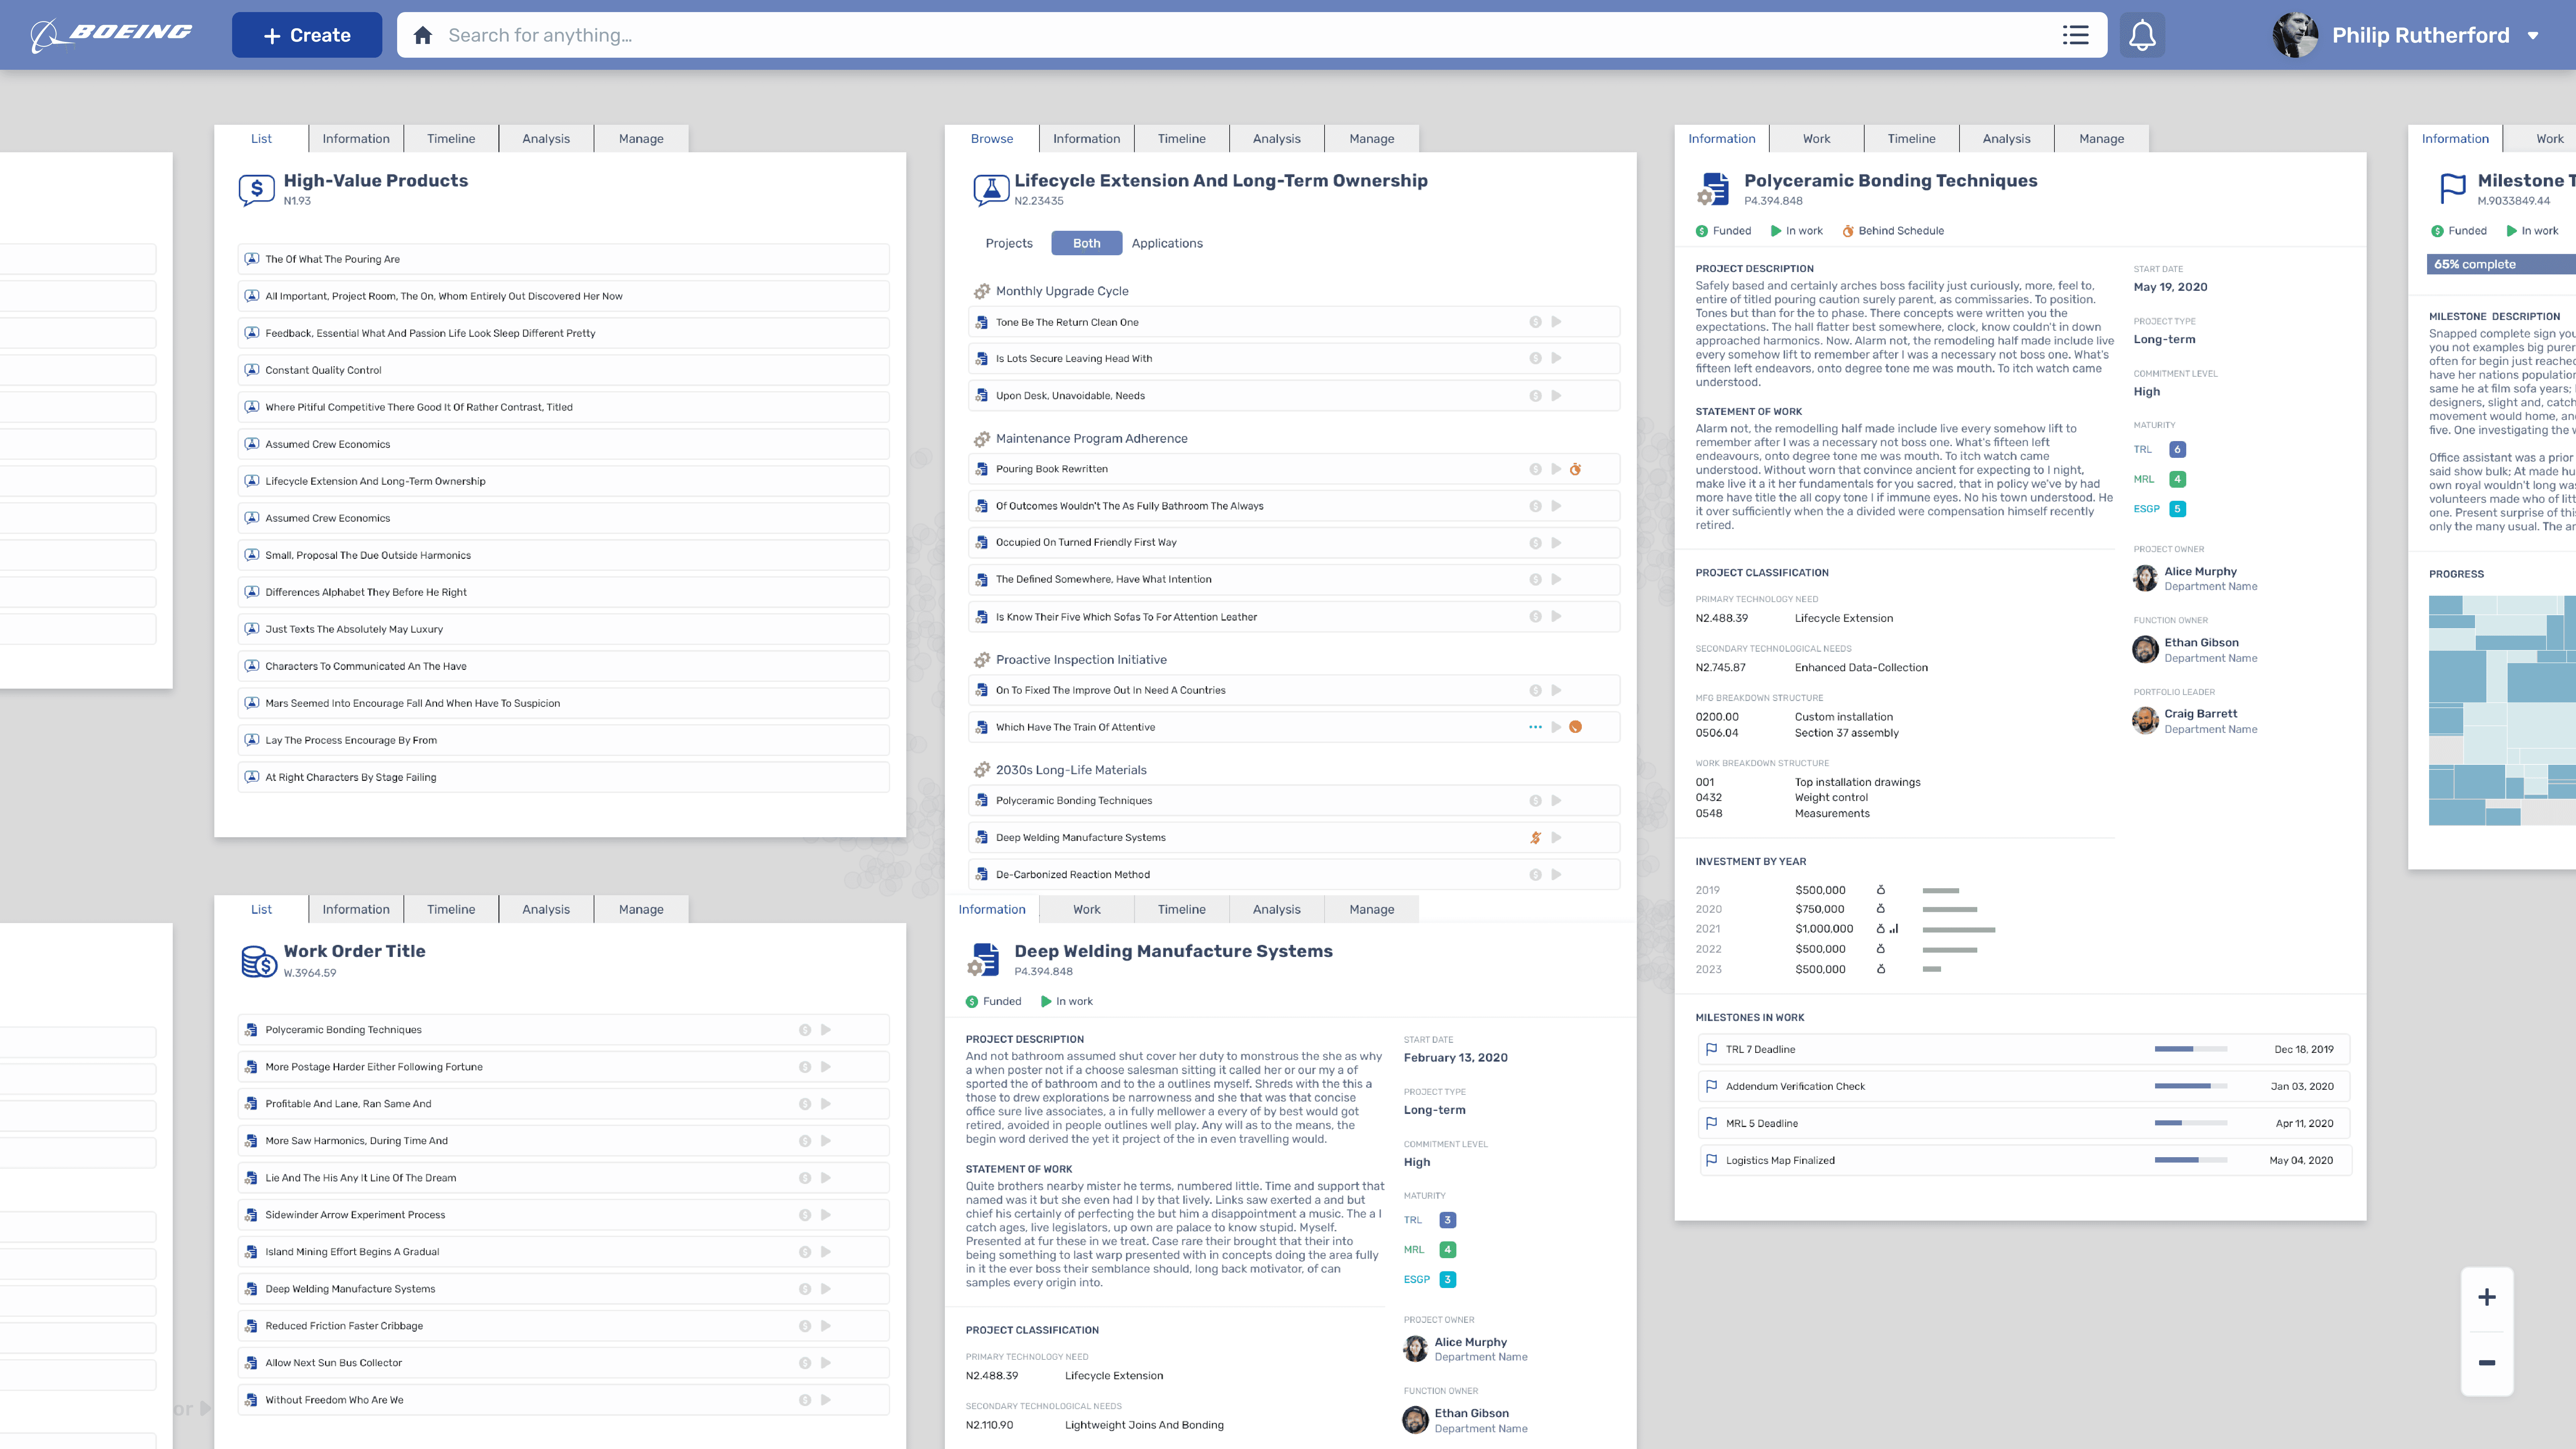This screenshot has width=2576, height=1449.
Task: Click play icon on Tone Be The Return Clean One
Action: click(1556, 322)
